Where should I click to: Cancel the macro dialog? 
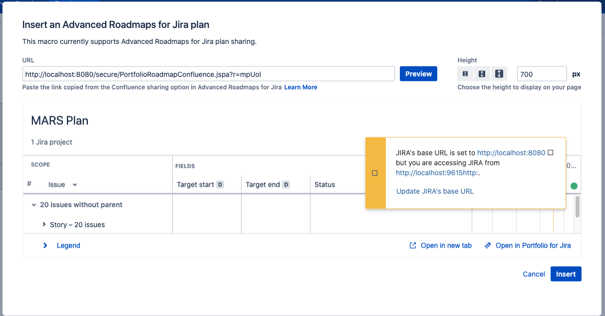(534, 274)
